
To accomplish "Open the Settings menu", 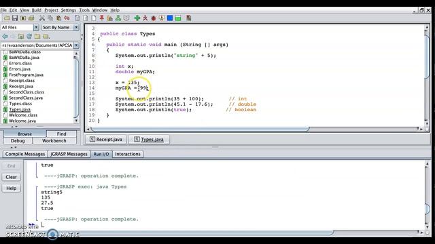I will (x=68, y=10).
